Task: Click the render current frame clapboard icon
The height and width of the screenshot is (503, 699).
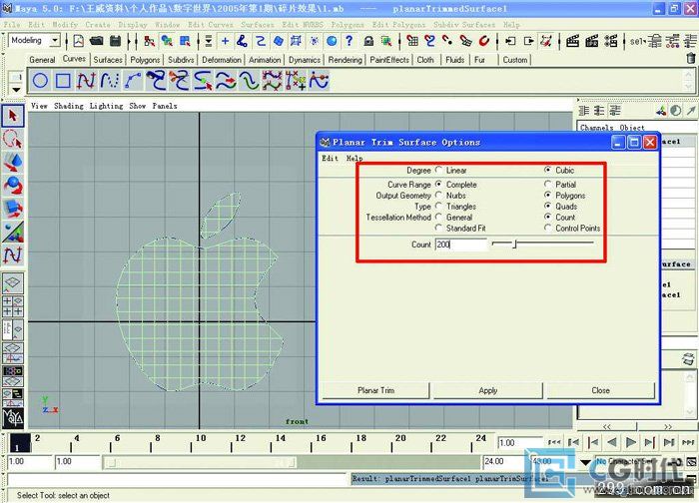Action: [x=572, y=42]
